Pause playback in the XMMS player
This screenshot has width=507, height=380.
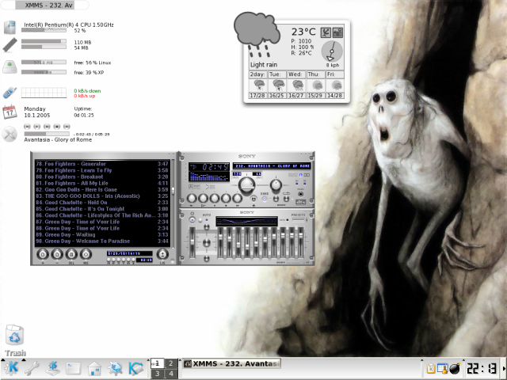pyautogui.click(x=215, y=198)
